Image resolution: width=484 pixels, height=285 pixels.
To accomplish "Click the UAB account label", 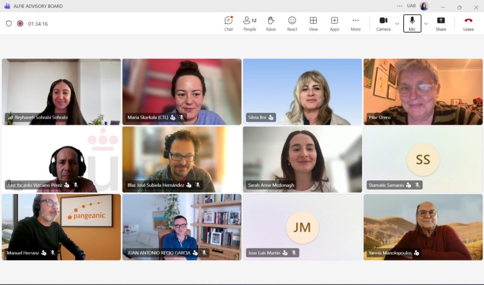I will 411,6.
